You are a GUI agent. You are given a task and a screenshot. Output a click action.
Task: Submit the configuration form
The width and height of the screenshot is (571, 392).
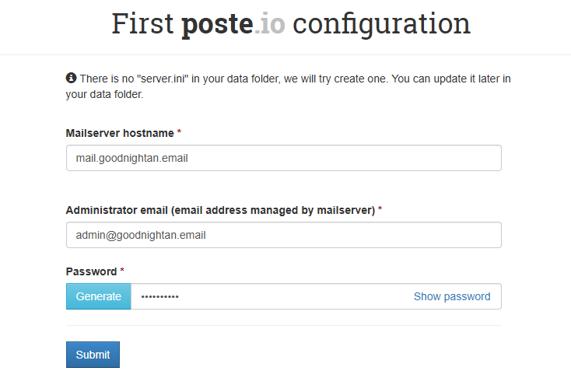coord(93,355)
